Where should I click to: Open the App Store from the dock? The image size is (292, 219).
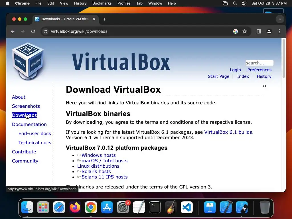click(107, 207)
